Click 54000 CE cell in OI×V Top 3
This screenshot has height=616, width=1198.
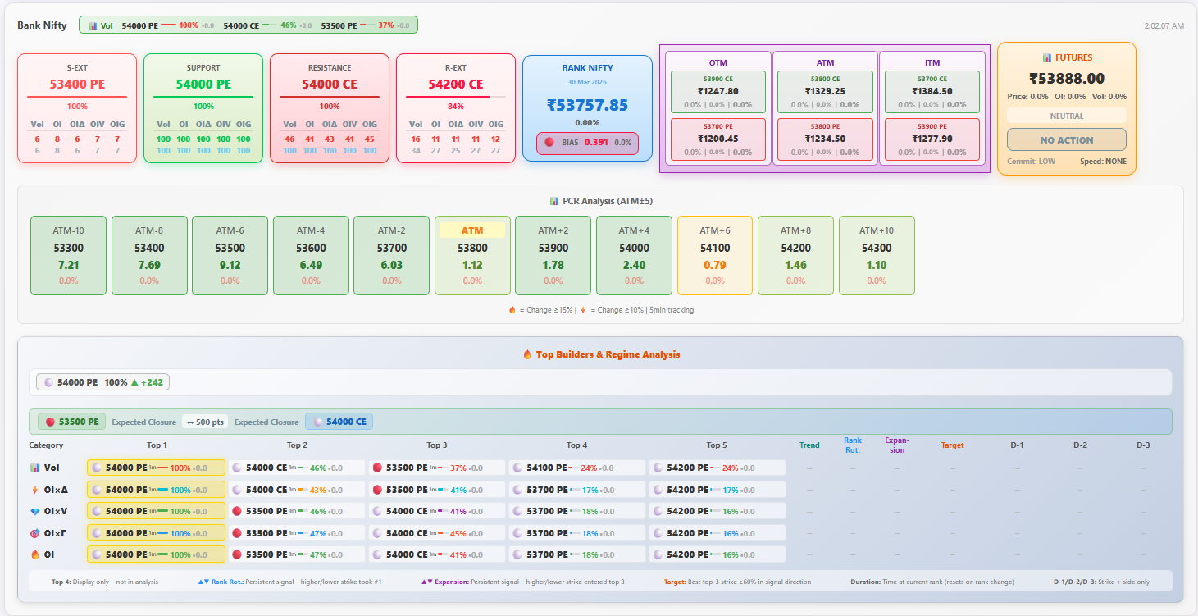(436, 511)
